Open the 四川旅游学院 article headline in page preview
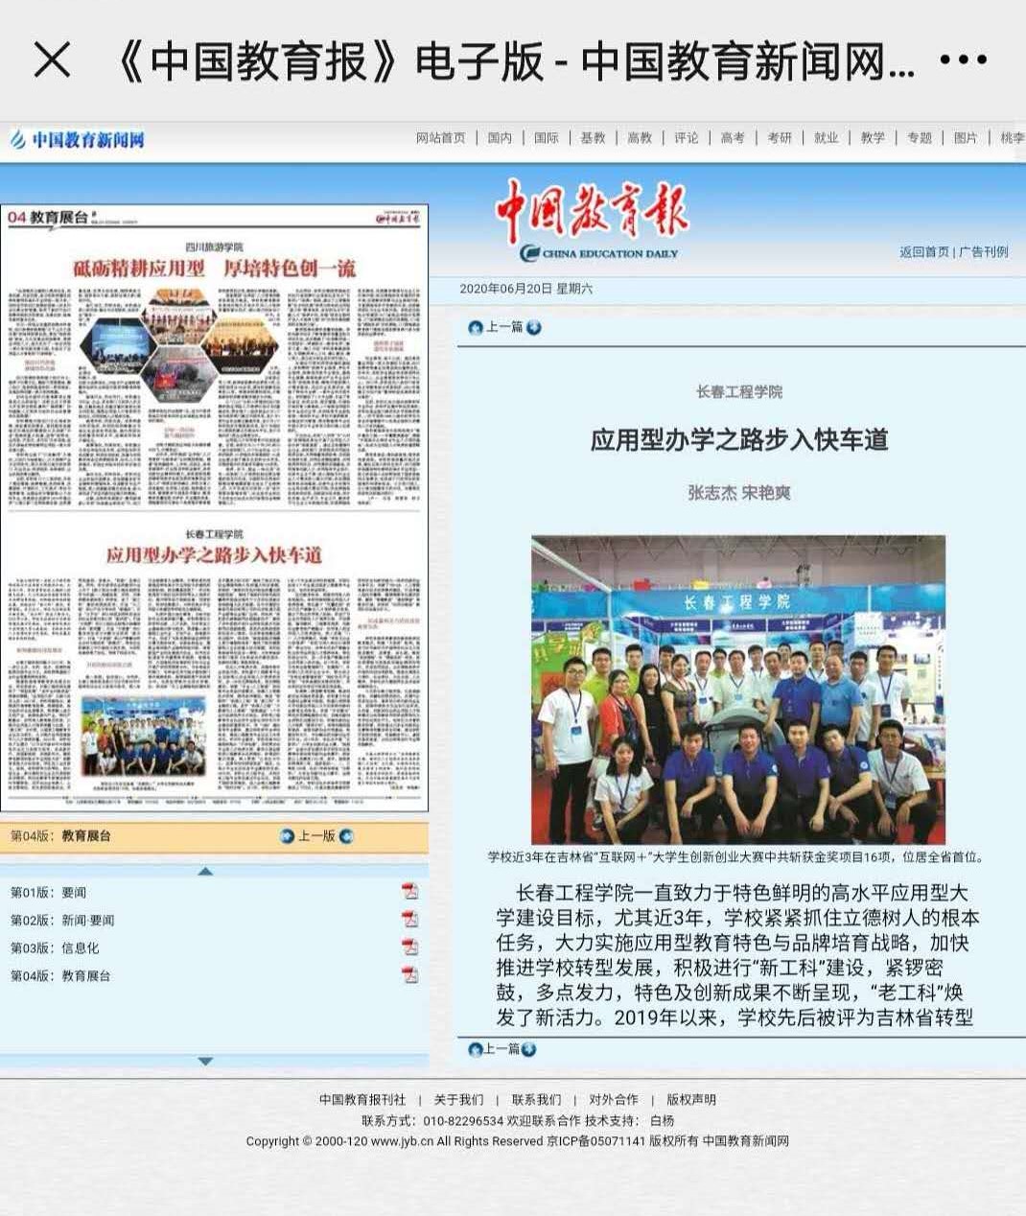This screenshot has width=1026, height=1216. (215, 268)
